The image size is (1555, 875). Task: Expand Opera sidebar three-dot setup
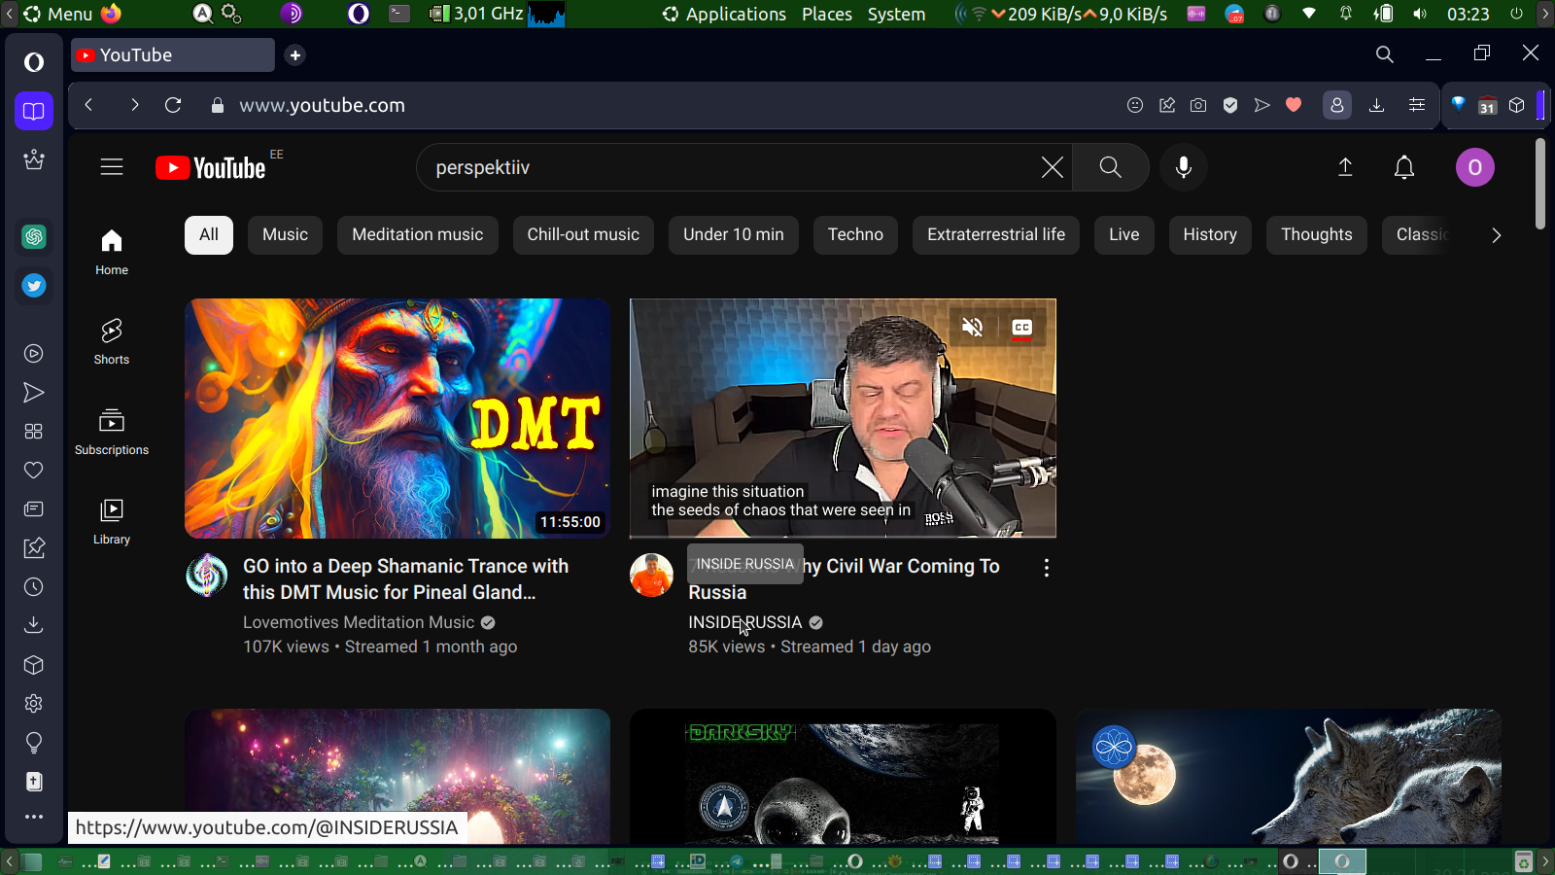(x=34, y=817)
